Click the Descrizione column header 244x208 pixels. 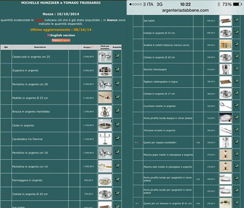coord(40,47)
